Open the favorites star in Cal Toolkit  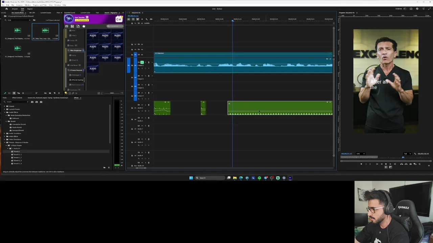point(84,26)
